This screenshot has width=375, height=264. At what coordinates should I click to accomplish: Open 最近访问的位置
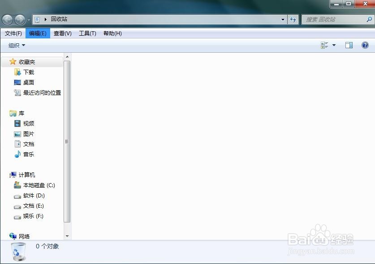[42, 92]
